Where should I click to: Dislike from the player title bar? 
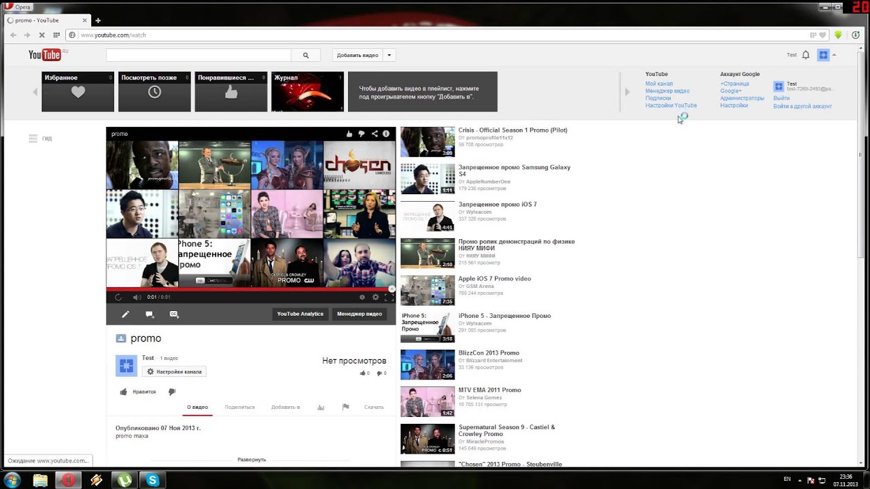pyautogui.click(x=362, y=134)
